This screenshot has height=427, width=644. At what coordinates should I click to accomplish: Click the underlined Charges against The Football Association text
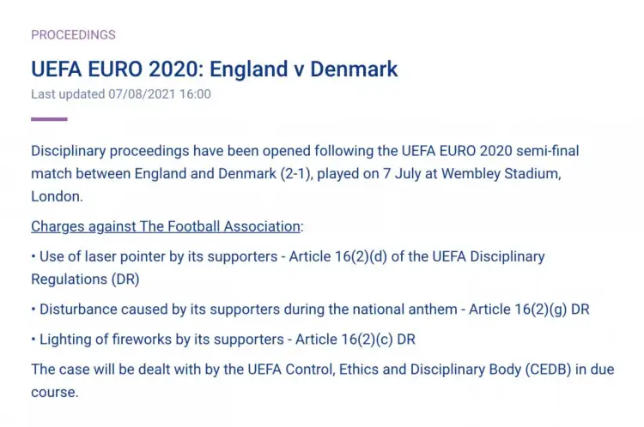point(167,226)
